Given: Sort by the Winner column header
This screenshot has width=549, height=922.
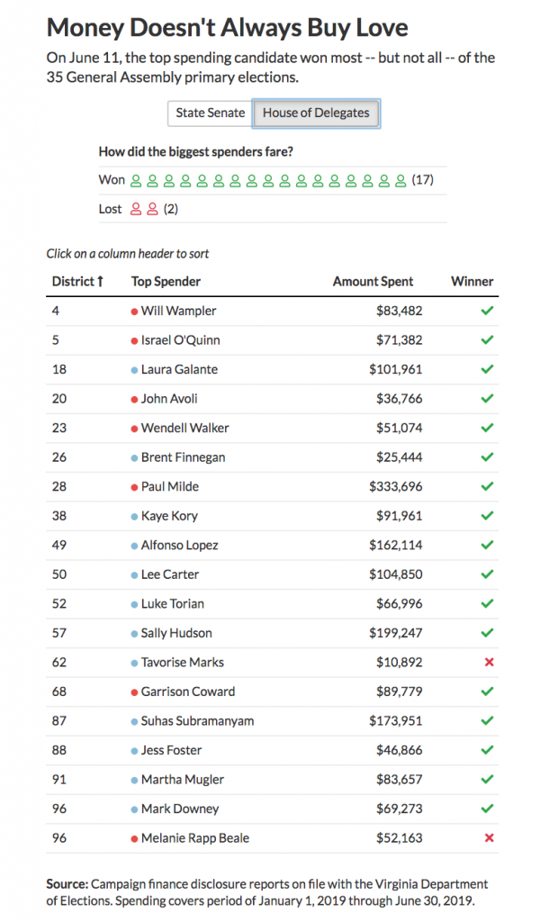Looking at the screenshot, I should [x=472, y=281].
